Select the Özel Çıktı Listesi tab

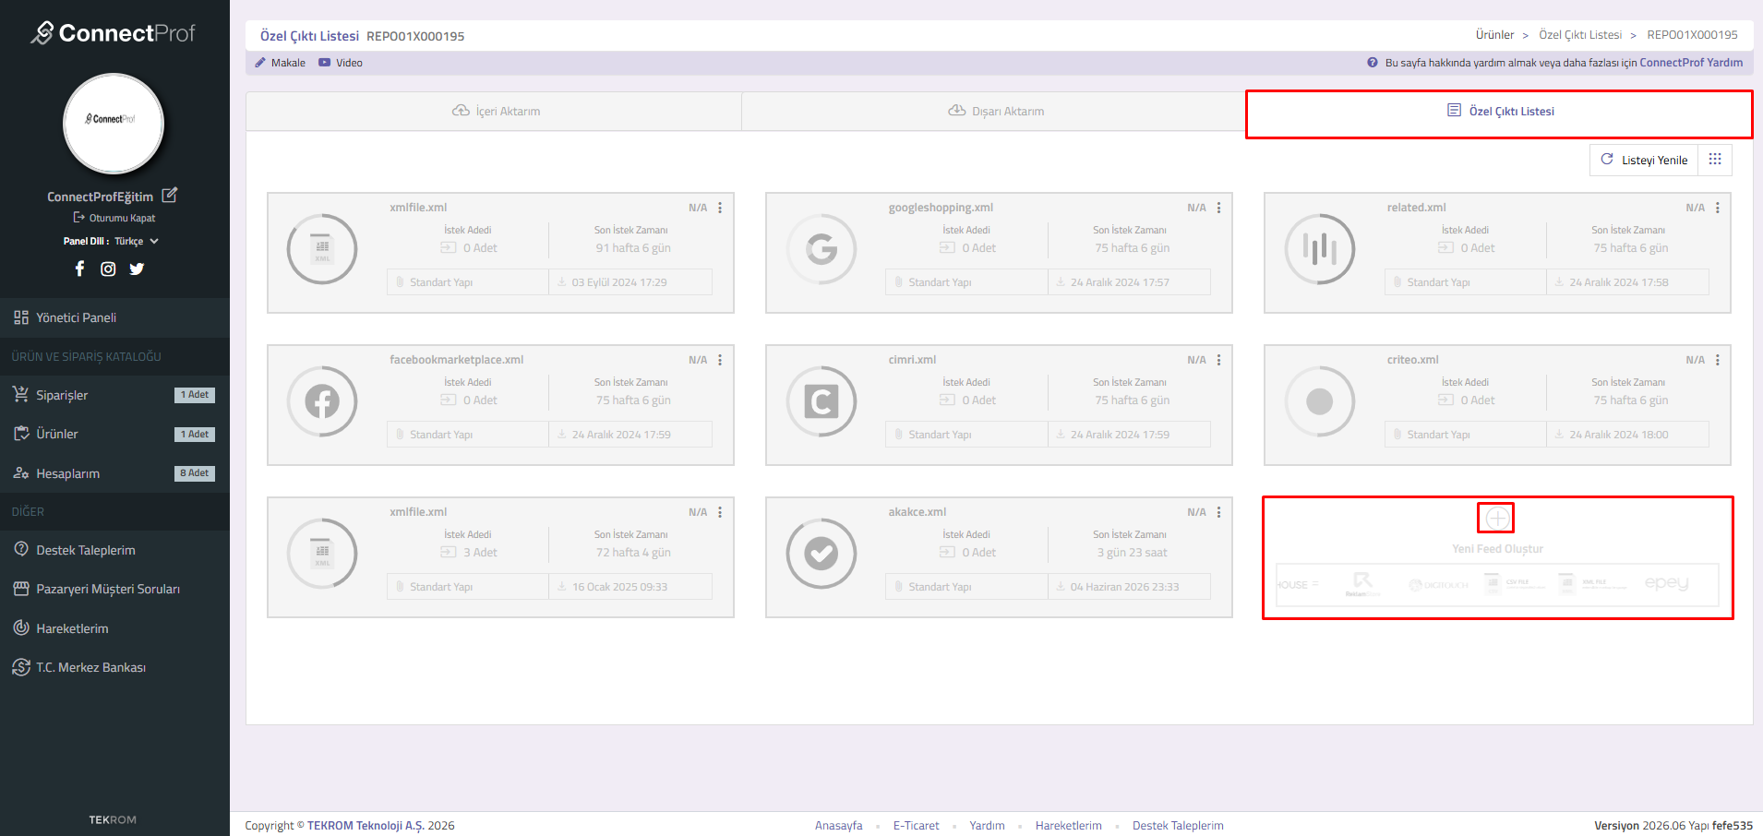pos(1499,111)
